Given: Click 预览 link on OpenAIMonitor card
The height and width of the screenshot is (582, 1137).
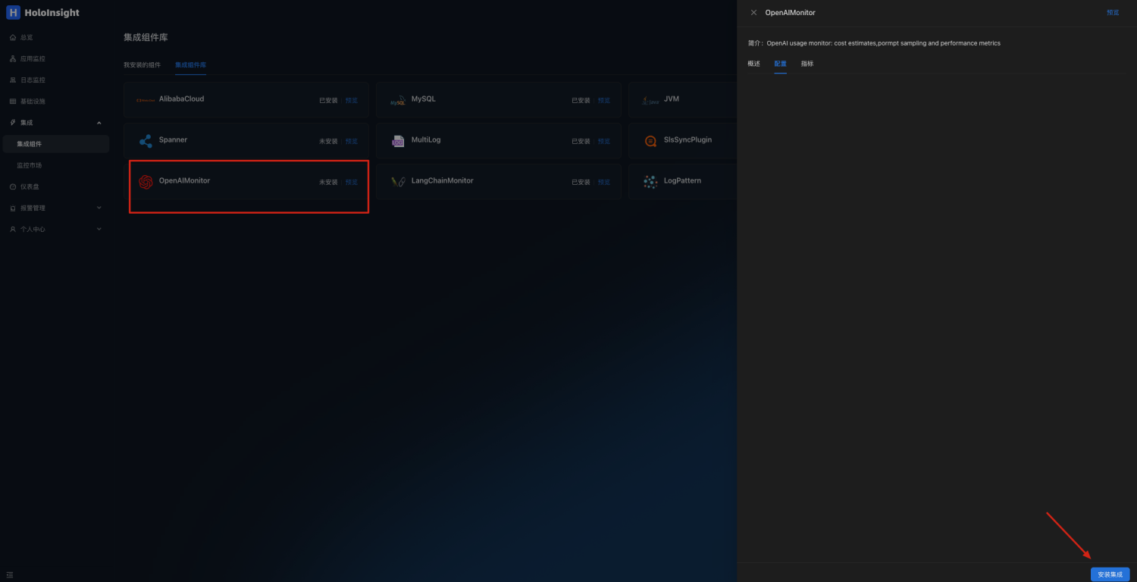Looking at the screenshot, I should (352, 182).
